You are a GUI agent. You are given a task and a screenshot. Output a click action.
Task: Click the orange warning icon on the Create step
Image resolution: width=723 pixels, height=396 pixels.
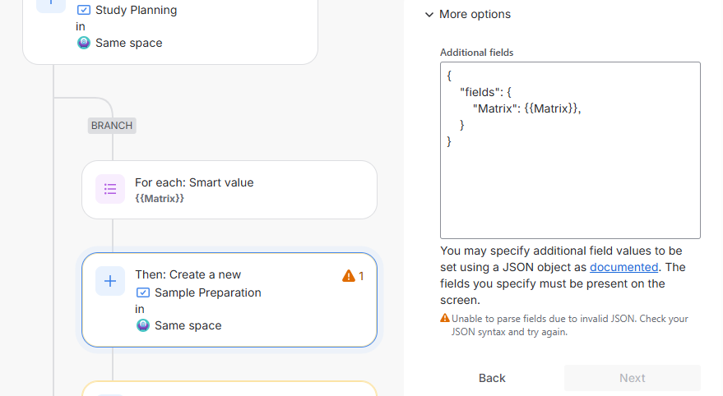coord(349,276)
